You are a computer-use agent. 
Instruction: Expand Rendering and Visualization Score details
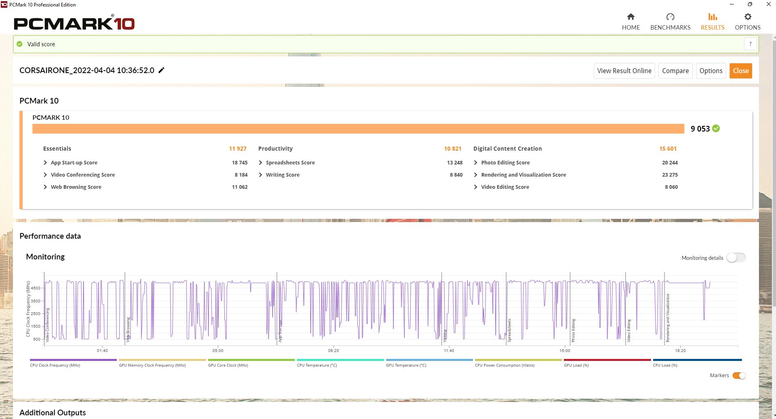coord(475,175)
